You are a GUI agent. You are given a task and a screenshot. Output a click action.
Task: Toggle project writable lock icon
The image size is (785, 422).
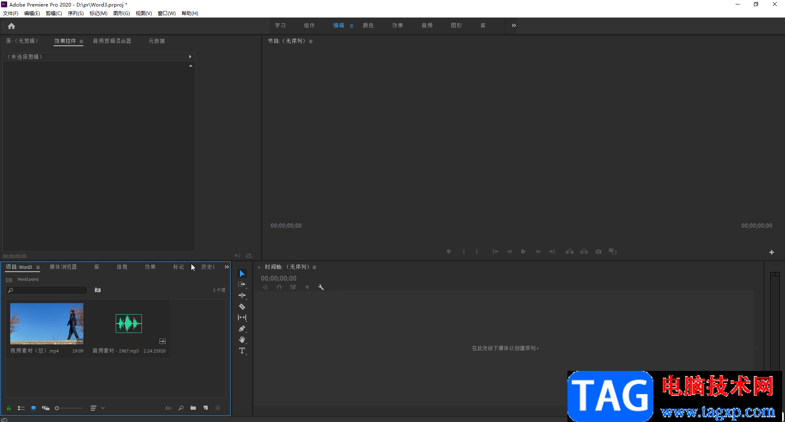9,408
